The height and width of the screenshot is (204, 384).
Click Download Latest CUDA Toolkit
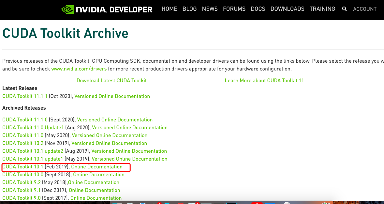point(111,80)
